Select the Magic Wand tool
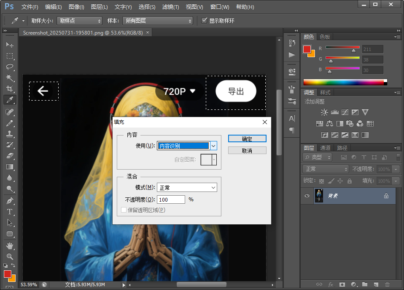404x290 pixels. [10, 78]
